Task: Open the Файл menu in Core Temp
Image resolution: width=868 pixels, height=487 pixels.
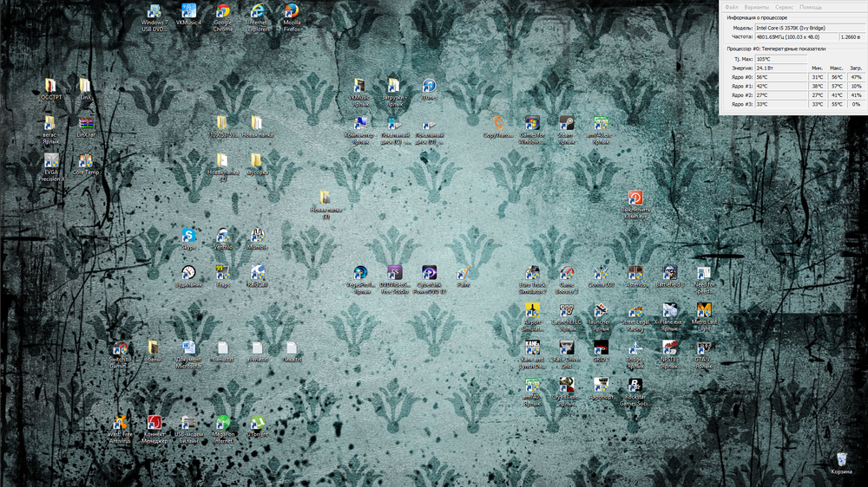Action: coord(731,7)
